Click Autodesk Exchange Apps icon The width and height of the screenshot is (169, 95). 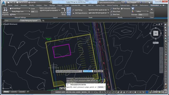[141, 2]
